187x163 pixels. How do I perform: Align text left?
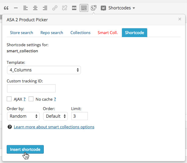click(x=26, y=8)
